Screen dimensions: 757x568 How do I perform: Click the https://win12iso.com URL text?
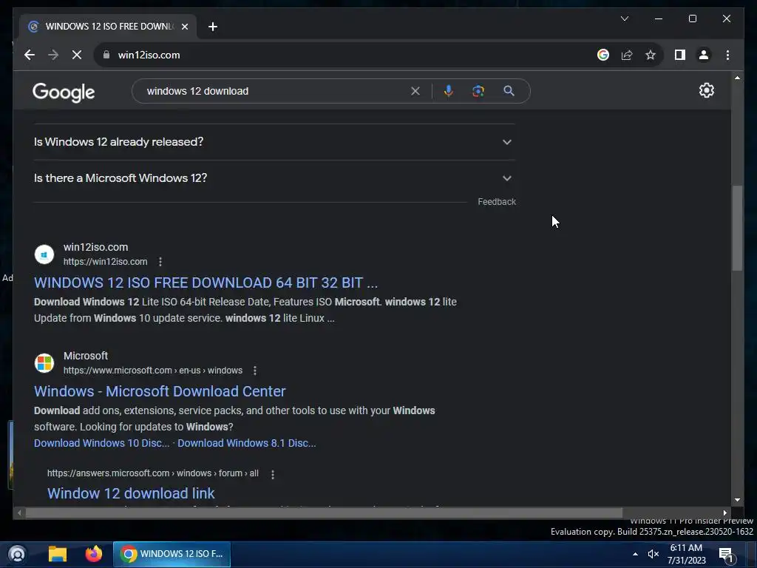[x=105, y=261]
